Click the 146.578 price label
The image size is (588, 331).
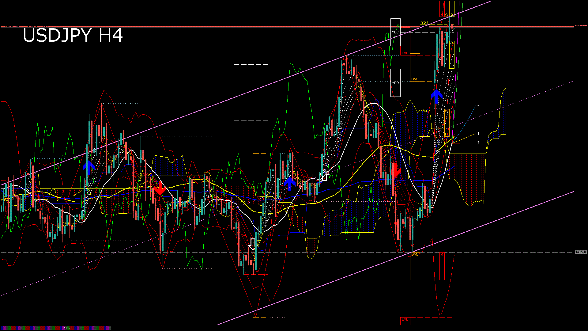pyautogui.click(x=580, y=252)
